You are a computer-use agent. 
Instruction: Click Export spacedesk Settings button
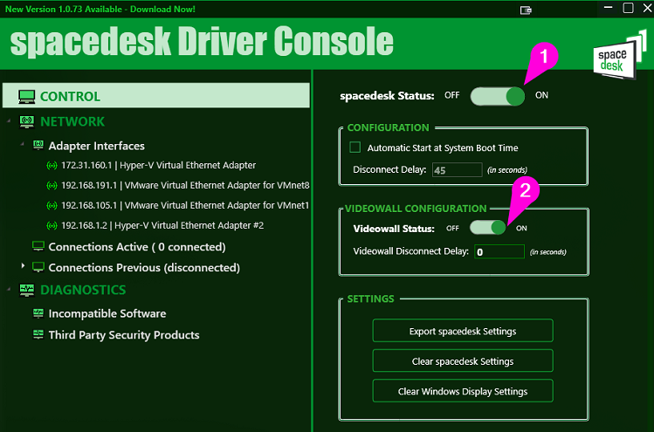tap(463, 331)
